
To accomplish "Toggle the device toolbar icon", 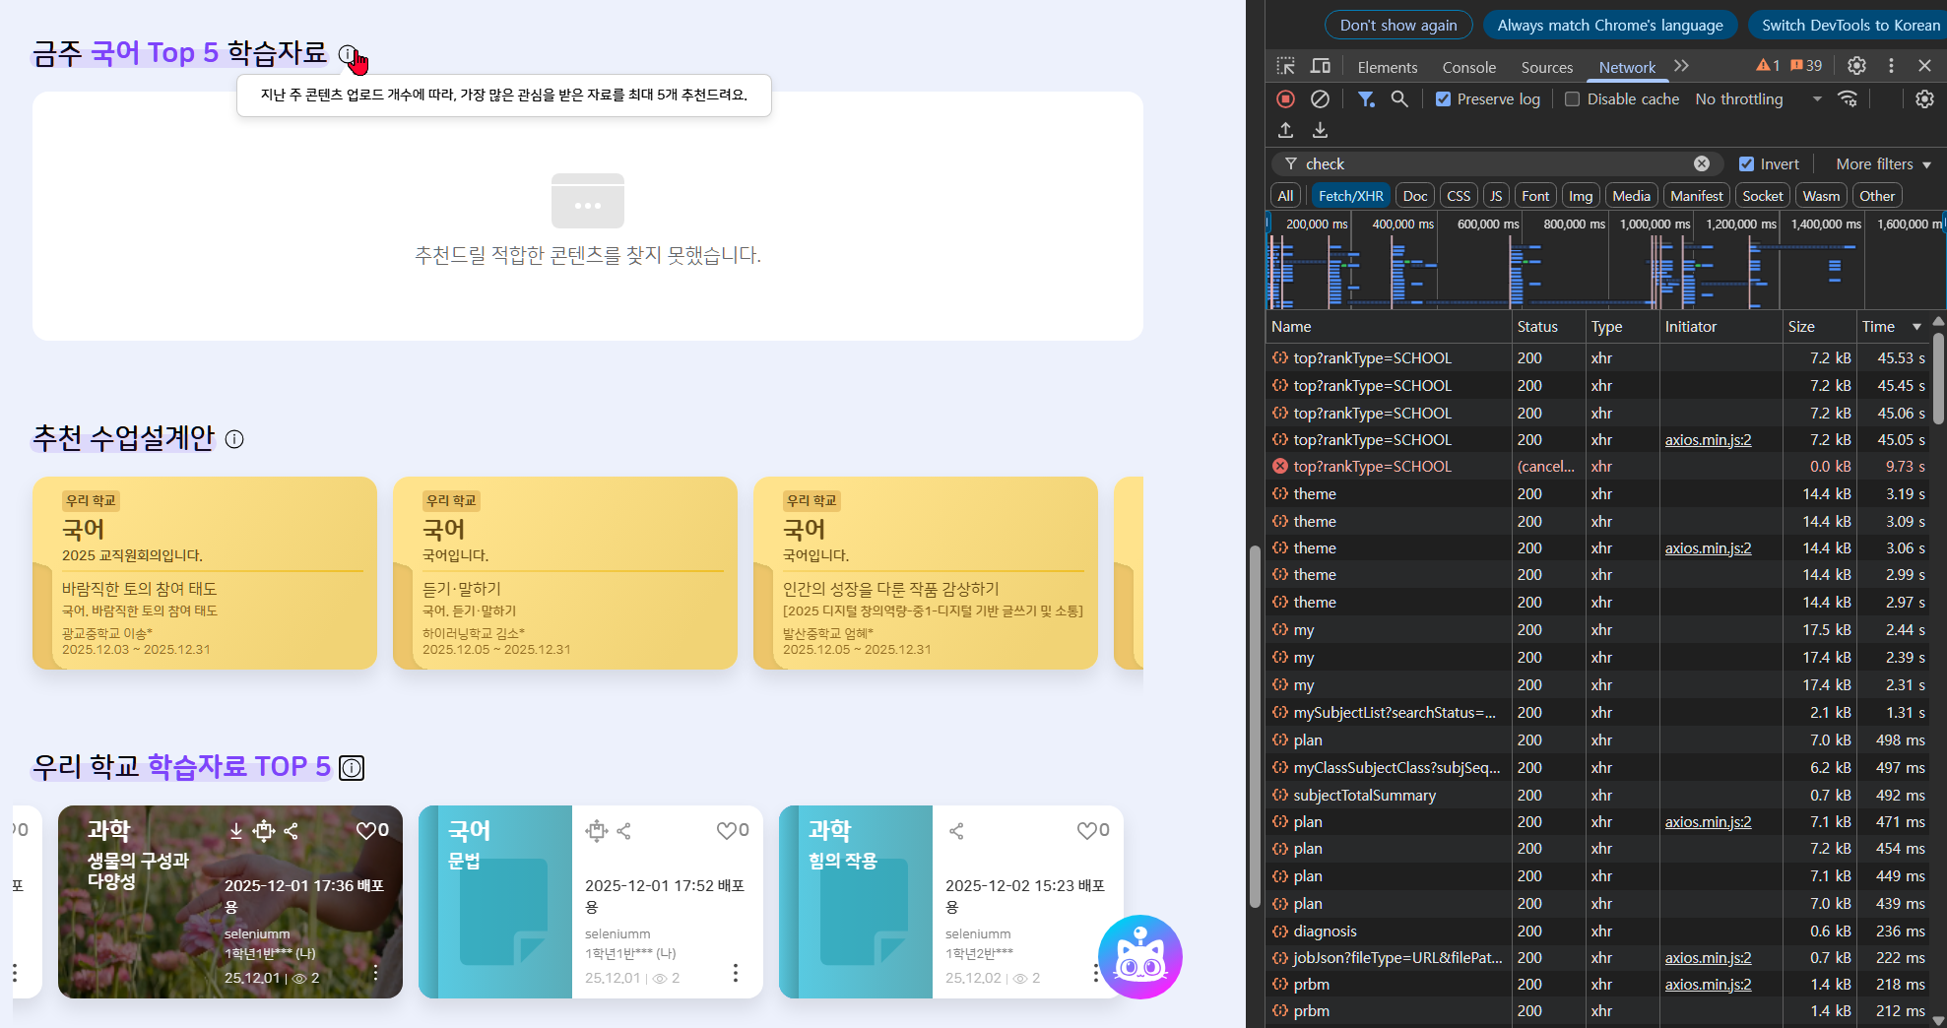I will pyautogui.click(x=1321, y=66).
